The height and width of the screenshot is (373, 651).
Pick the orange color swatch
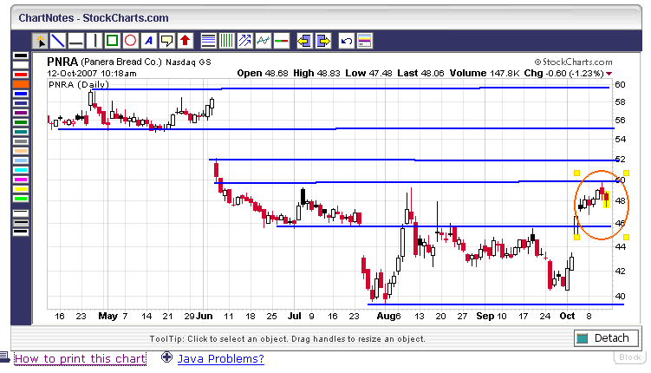pos(21,84)
